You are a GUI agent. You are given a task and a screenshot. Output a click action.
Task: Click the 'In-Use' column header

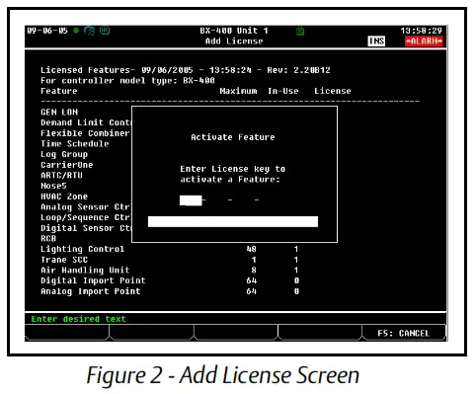tap(283, 91)
